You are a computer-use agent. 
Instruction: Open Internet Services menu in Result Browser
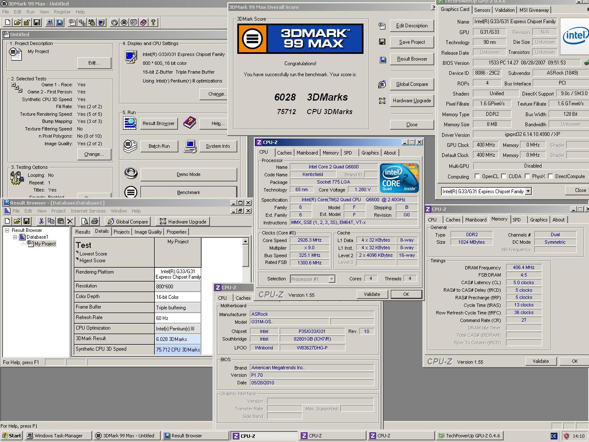click(88, 211)
